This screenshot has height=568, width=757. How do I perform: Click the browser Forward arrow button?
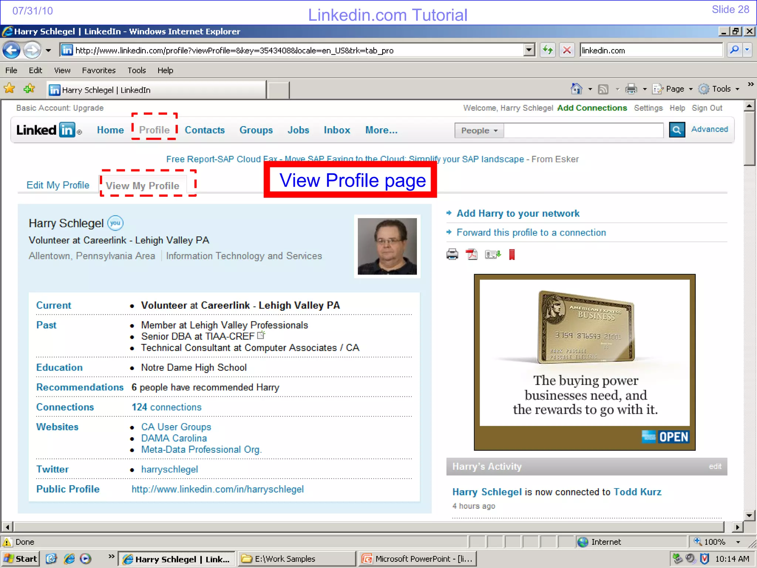[x=32, y=50]
